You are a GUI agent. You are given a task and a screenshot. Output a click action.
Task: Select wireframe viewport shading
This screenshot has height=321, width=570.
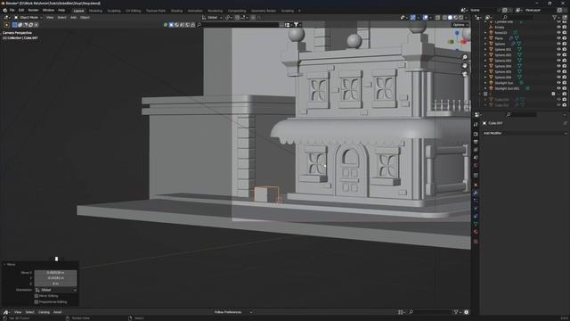click(x=444, y=18)
